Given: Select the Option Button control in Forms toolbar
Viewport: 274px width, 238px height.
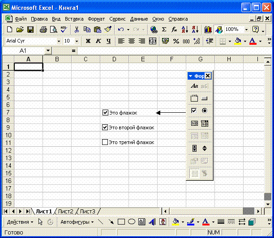Looking at the screenshot, I should tap(205, 110).
